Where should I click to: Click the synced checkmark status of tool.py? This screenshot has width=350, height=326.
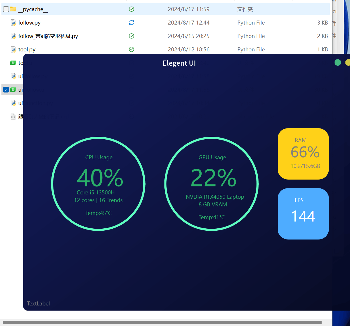[x=132, y=49]
